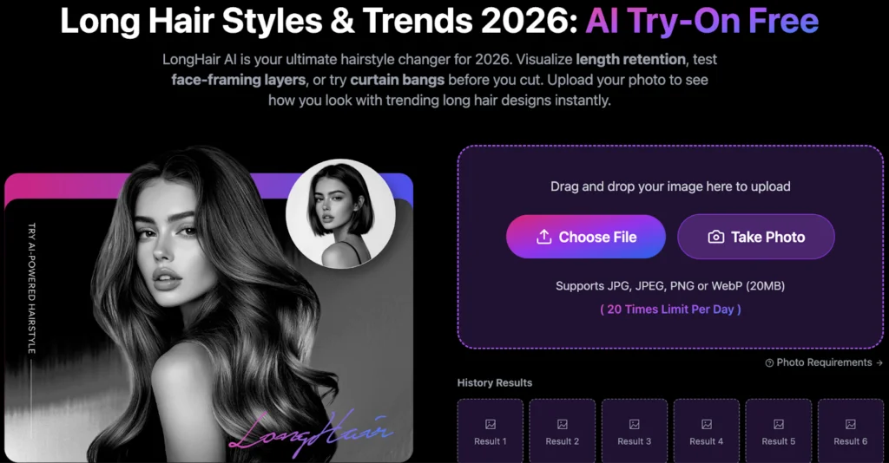This screenshot has width=889, height=463.
Task: Start the Take Photo capture button
Action: point(756,237)
